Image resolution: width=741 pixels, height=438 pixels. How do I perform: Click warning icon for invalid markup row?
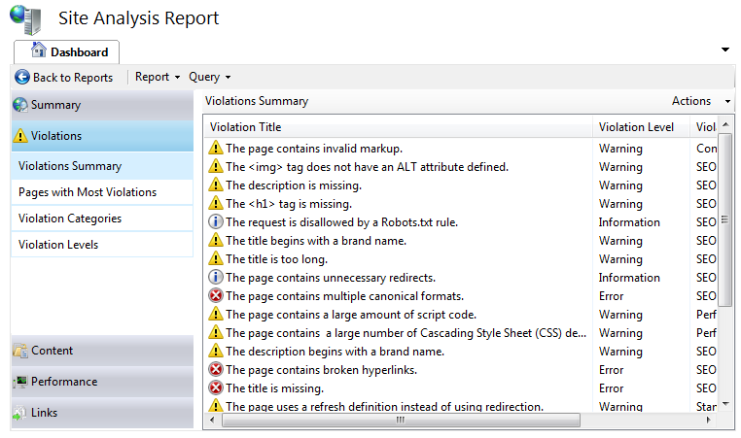point(216,148)
